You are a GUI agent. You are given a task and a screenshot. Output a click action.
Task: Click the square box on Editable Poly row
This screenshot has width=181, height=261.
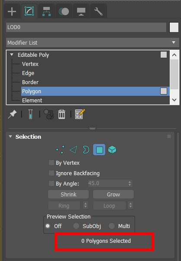coord(164,55)
